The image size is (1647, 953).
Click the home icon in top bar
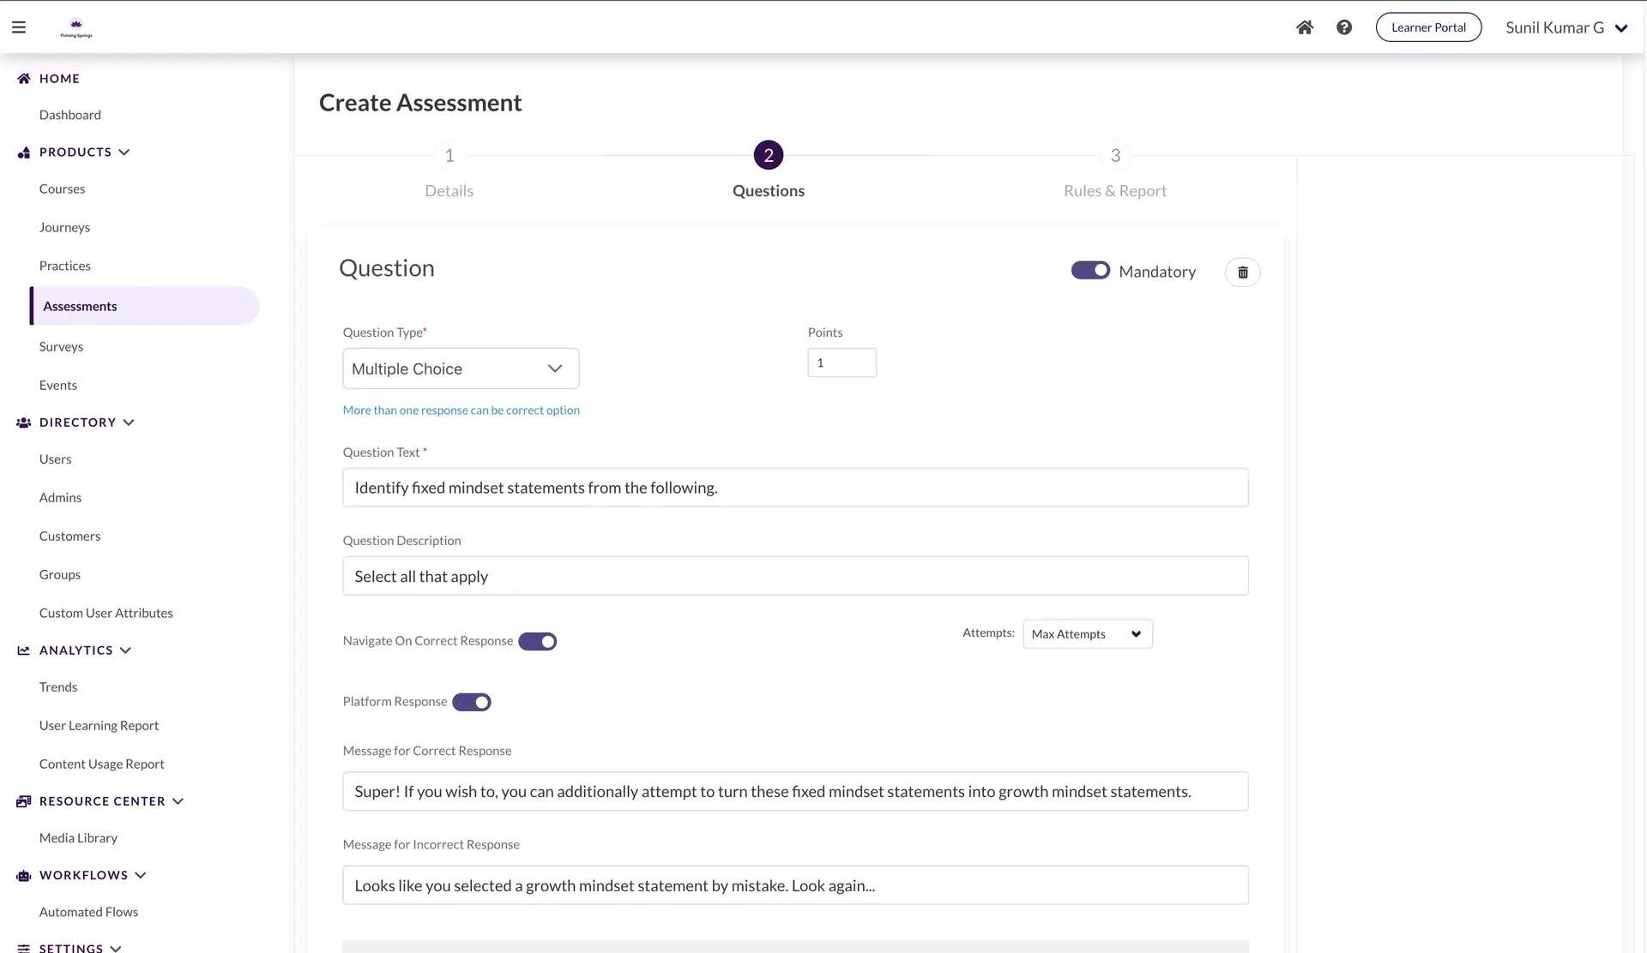coord(1304,27)
